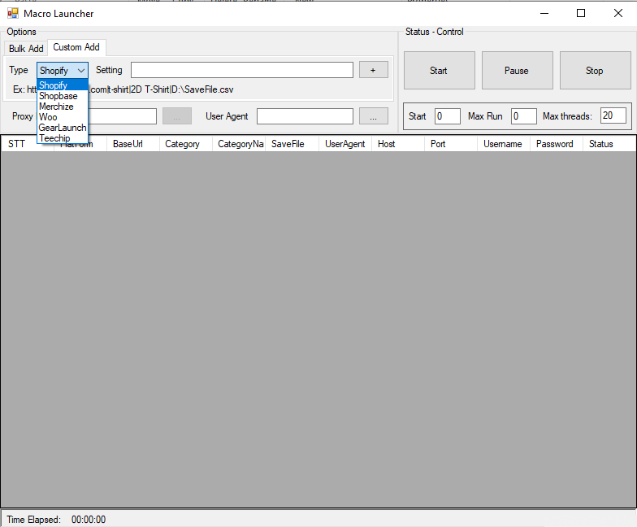Click the Max Run input field

pyautogui.click(x=523, y=116)
